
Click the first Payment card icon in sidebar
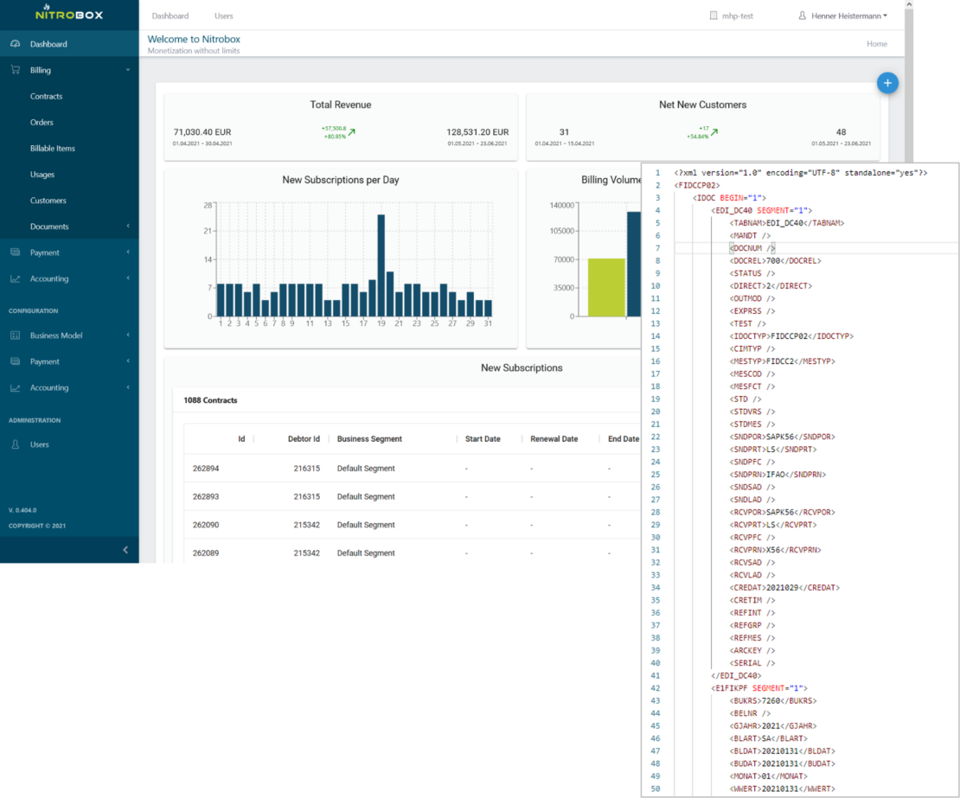tap(16, 252)
